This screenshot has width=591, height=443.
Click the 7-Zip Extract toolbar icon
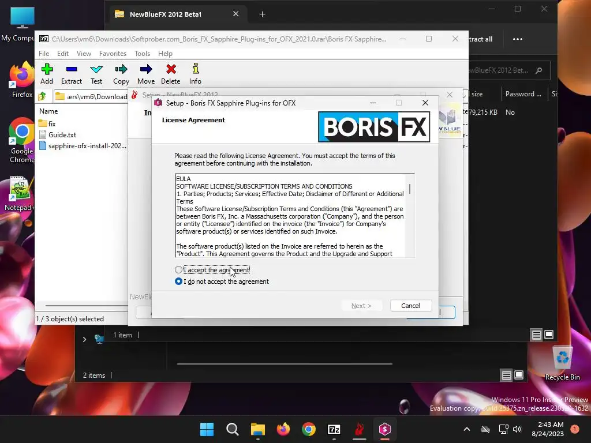[x=71, y=74]
